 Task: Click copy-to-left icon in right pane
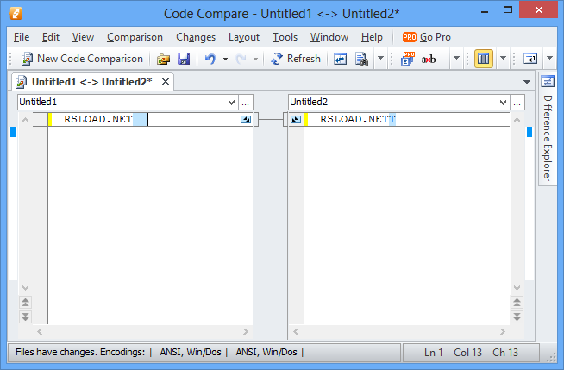click(296, 119)
